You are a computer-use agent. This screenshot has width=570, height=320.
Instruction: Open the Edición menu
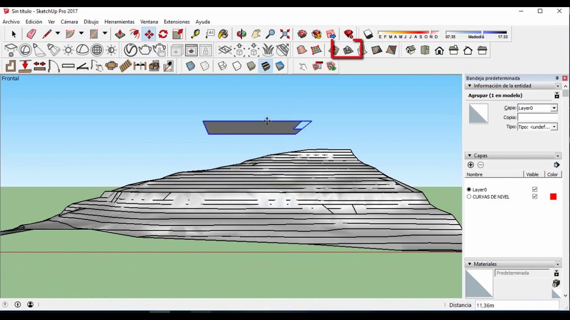pos(34,22)
